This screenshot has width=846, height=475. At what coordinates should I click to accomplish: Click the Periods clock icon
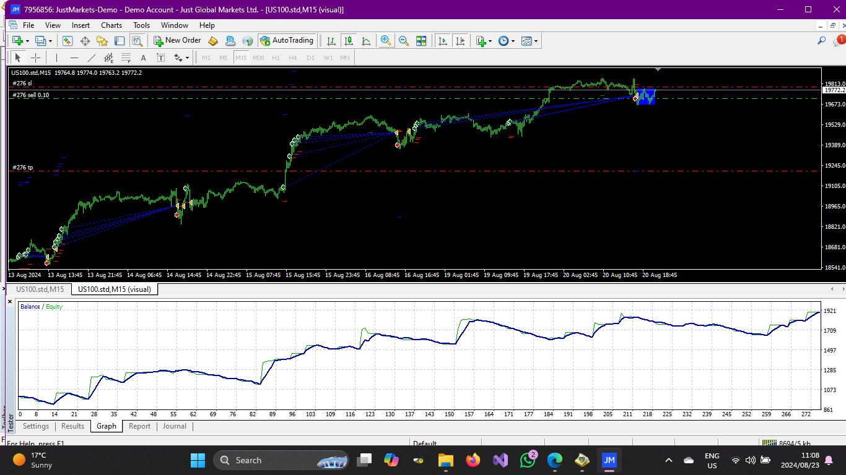pos(504,41)
